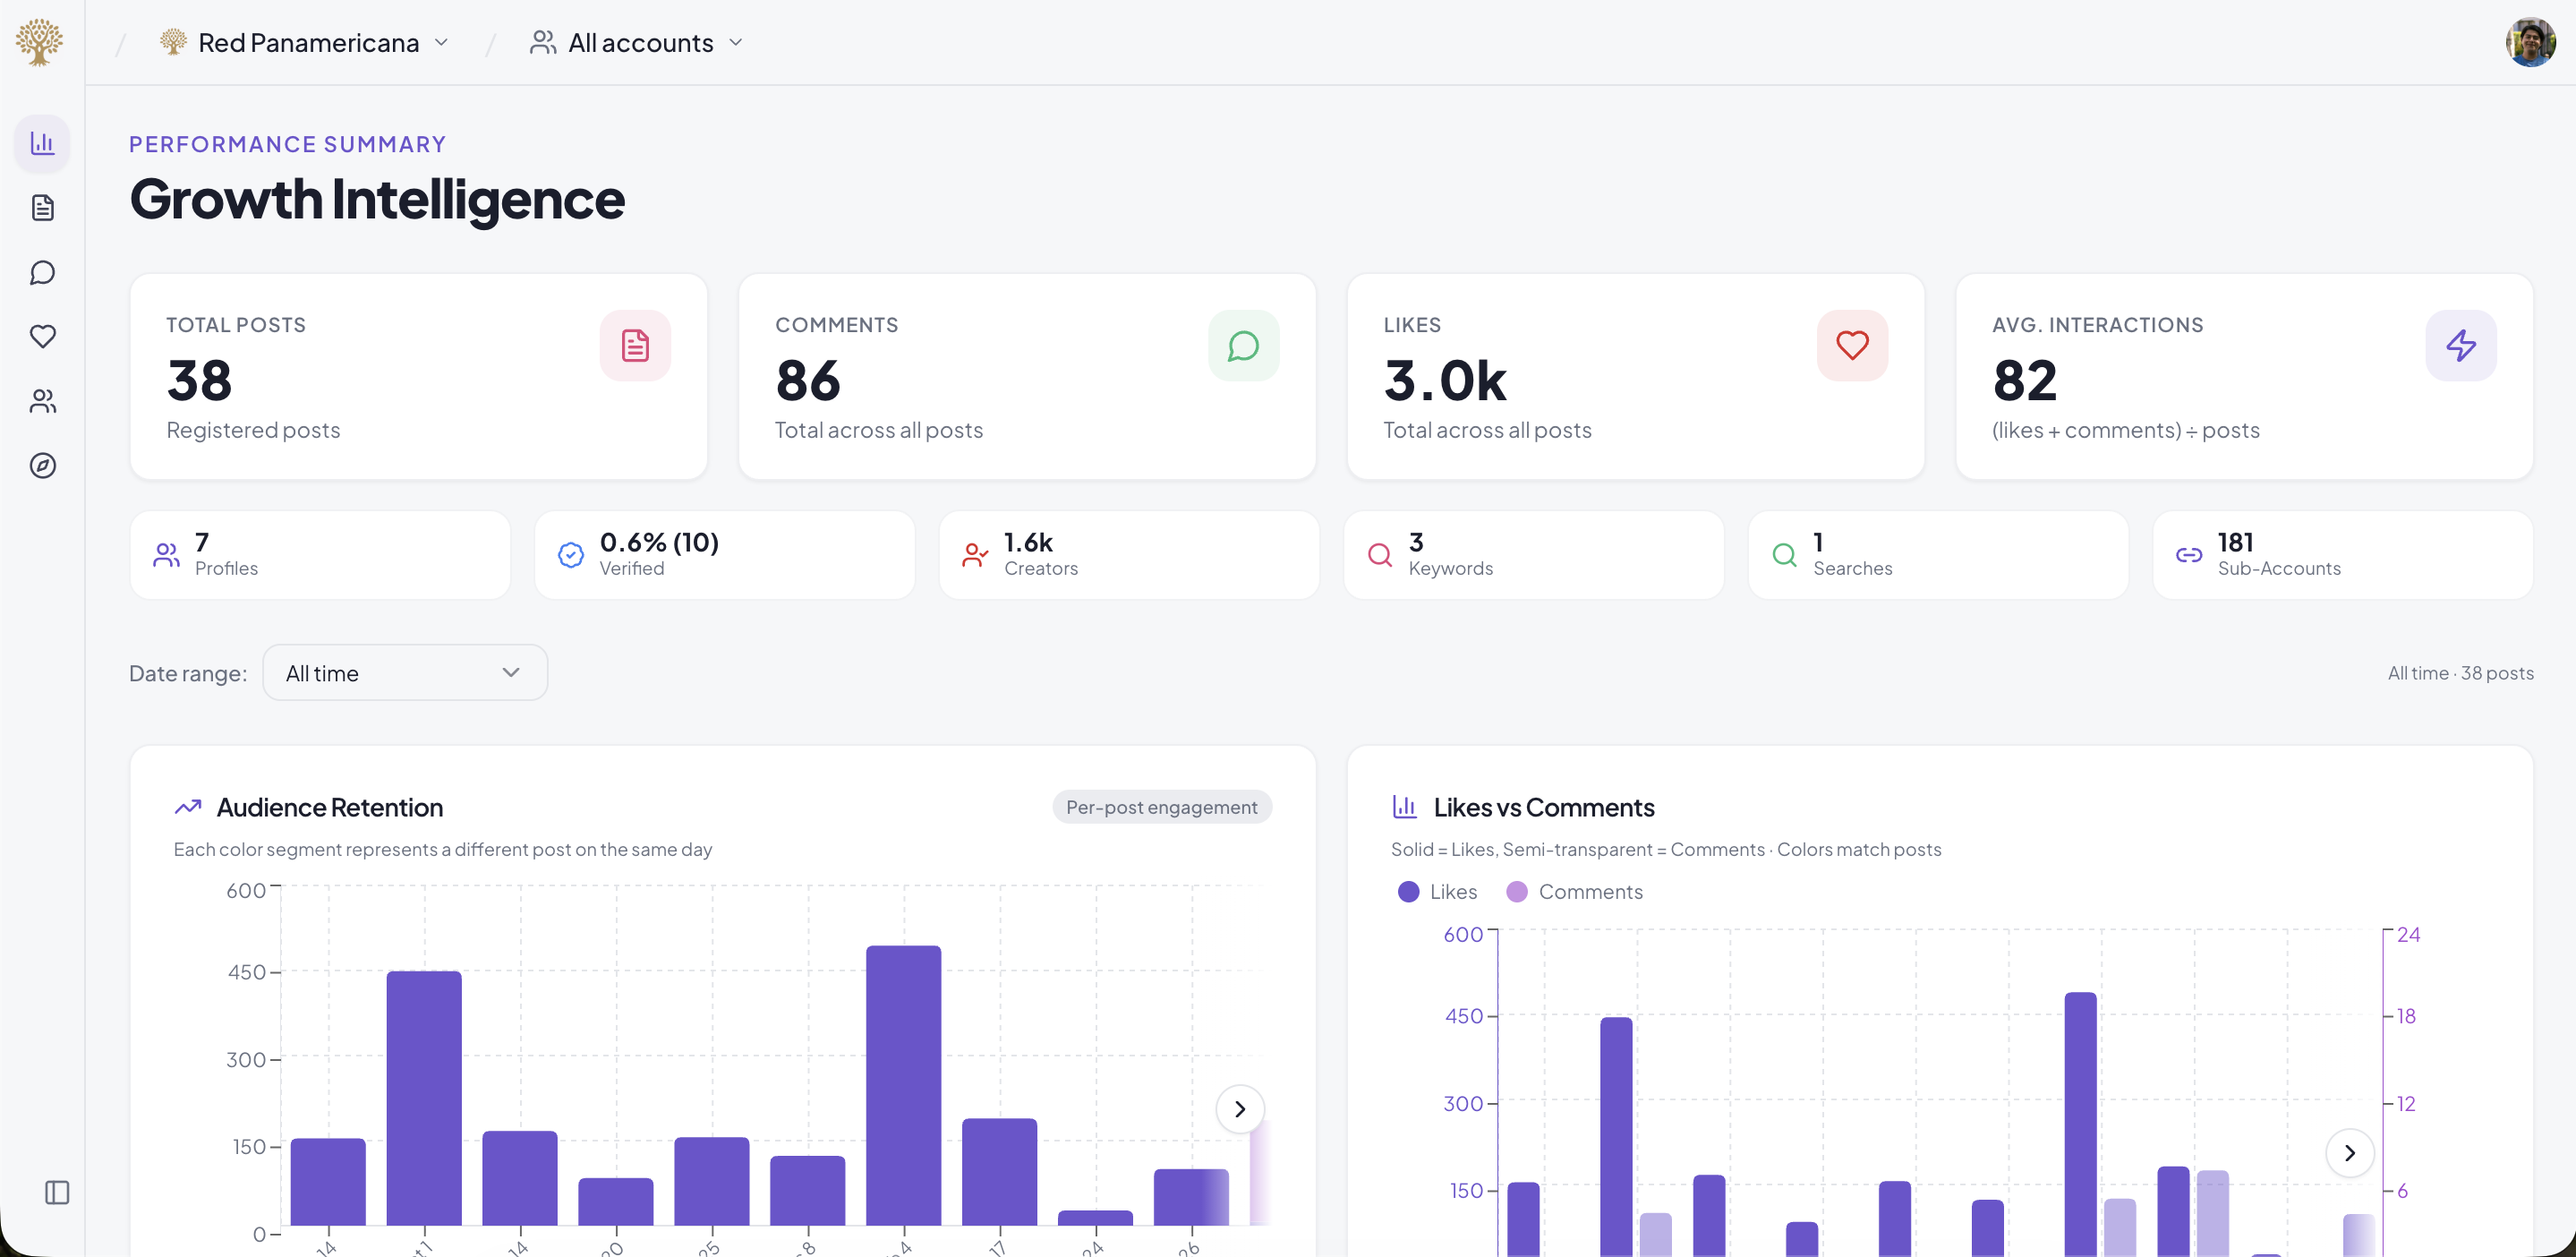Click the tallest bar in Audience Retention chart
Viewport: 2576px width, 1257px height.
point(903,1085)
